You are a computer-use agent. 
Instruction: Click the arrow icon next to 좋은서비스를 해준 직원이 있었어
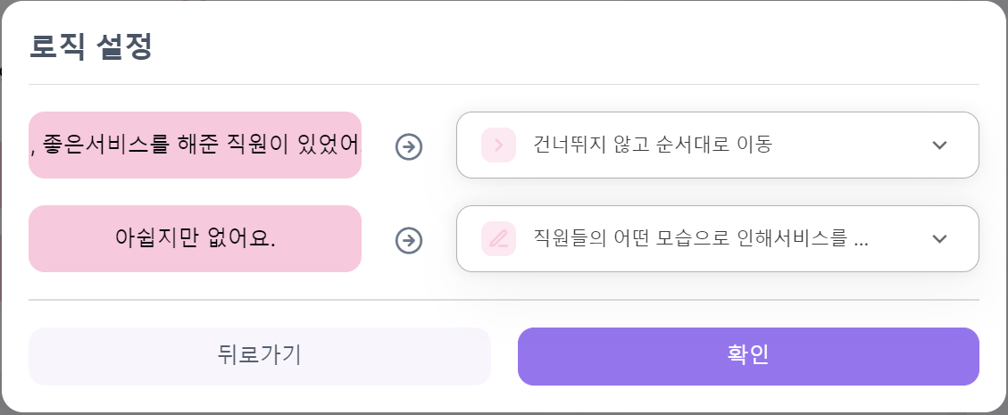pyautogui.click(x=408, y=146)
